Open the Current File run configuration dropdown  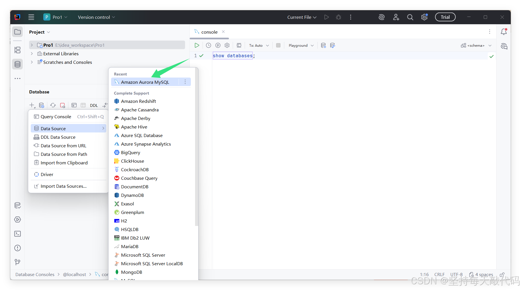[302, 17]
